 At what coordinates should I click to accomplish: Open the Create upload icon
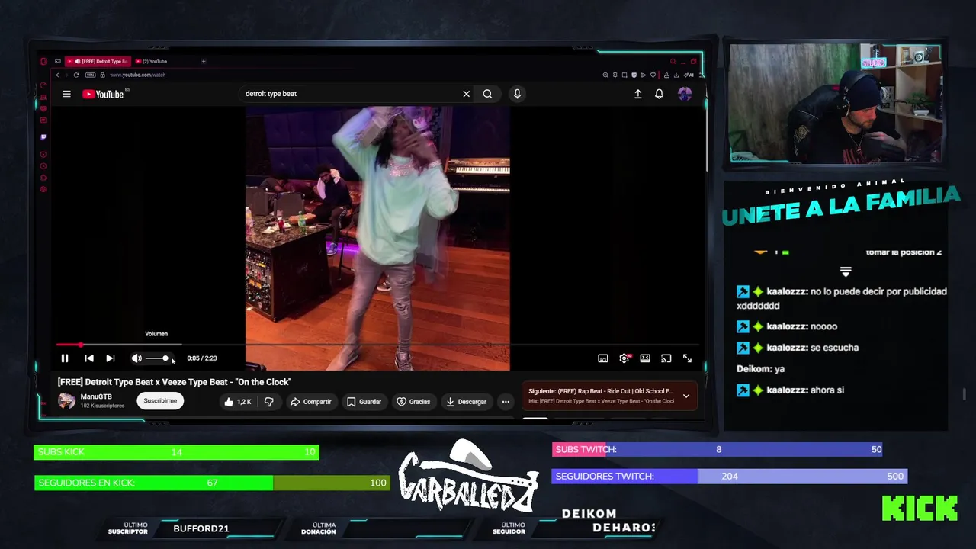point(638,94)
